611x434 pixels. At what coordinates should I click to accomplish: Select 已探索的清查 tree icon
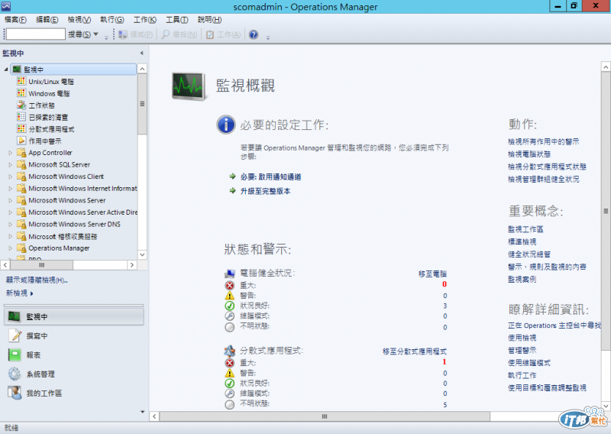click(x=21, y=117)
